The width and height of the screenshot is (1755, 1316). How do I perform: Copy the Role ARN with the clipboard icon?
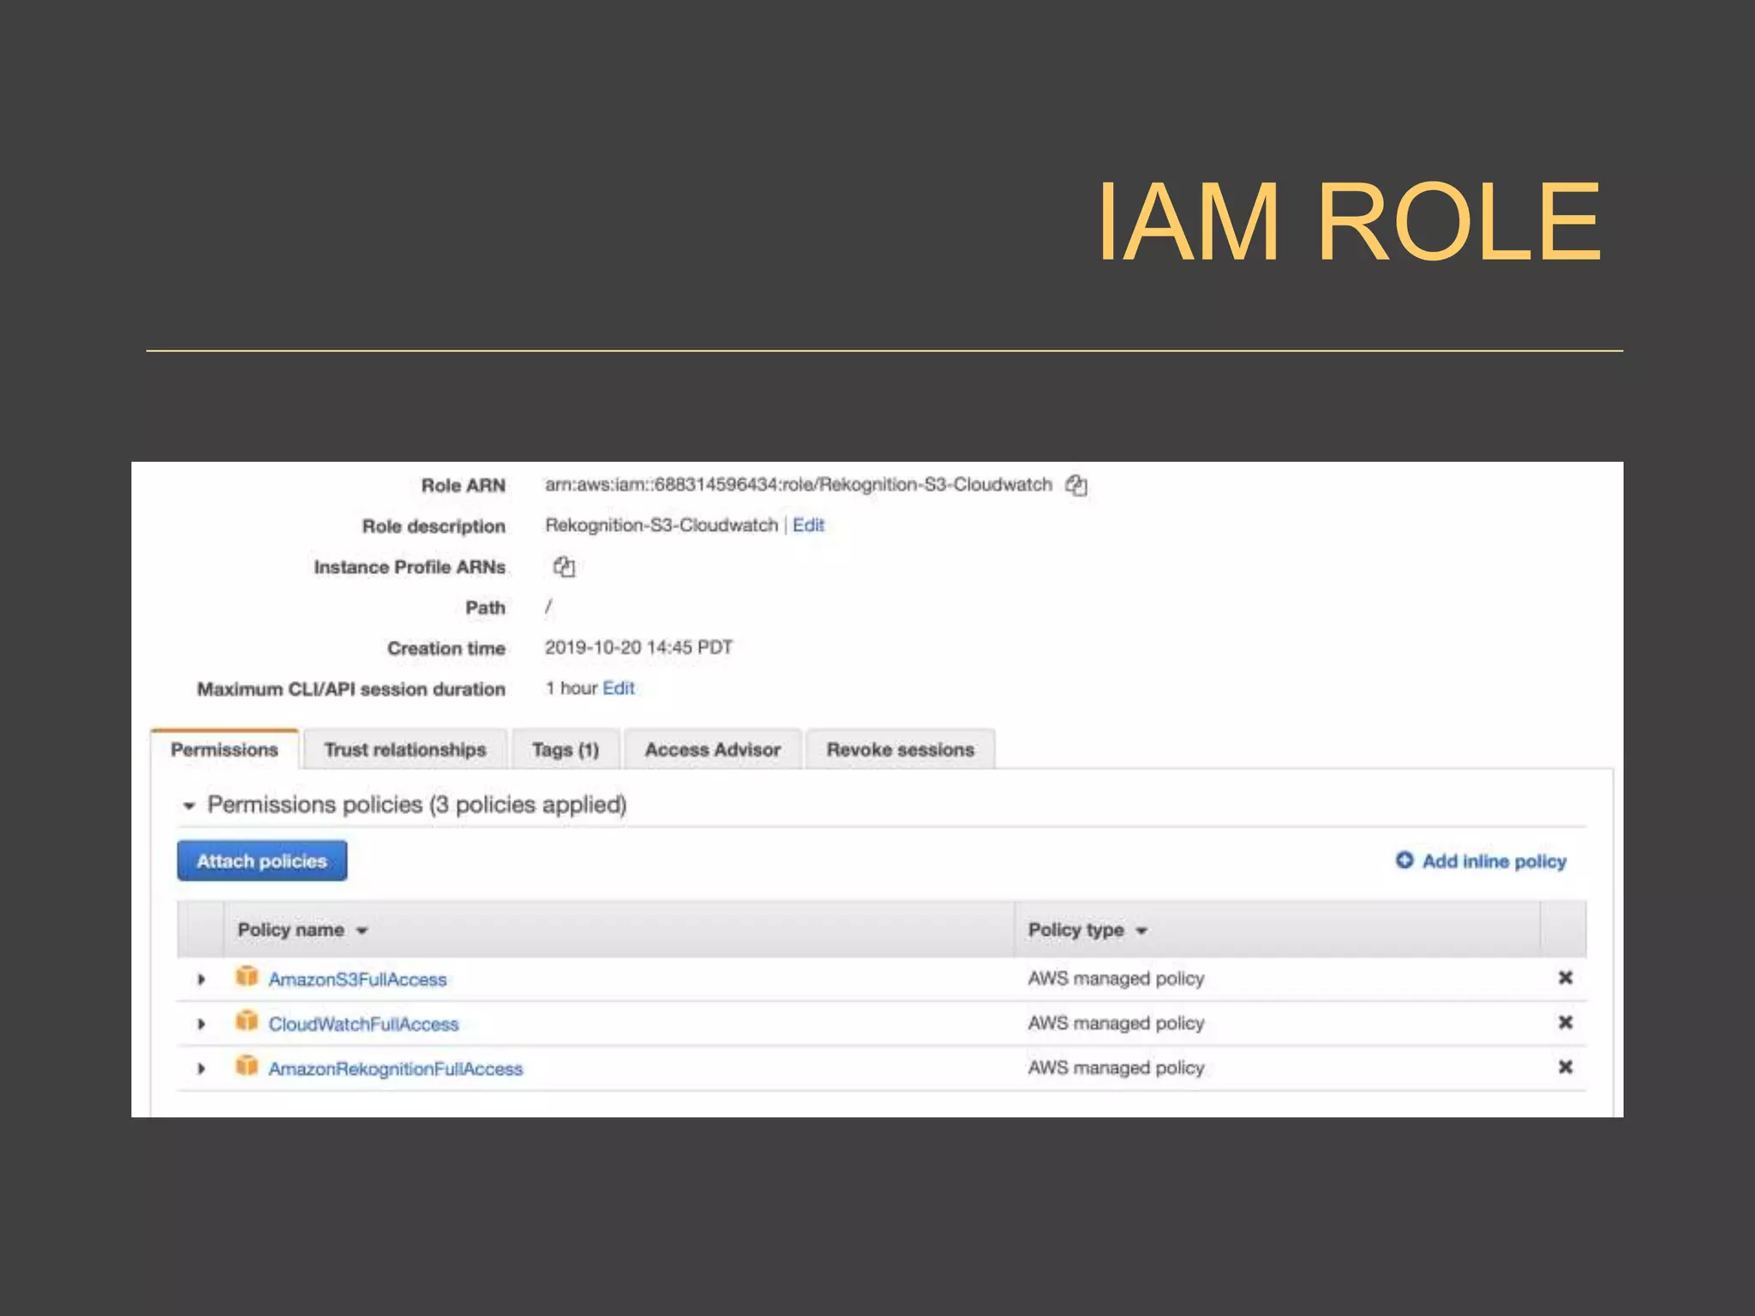tap(1076, 485)
